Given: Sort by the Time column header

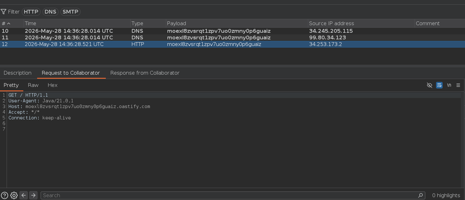Looking at the screenshot, I should (x=77, y=23).
